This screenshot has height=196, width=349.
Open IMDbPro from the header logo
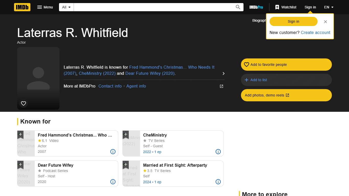[256, 7]
